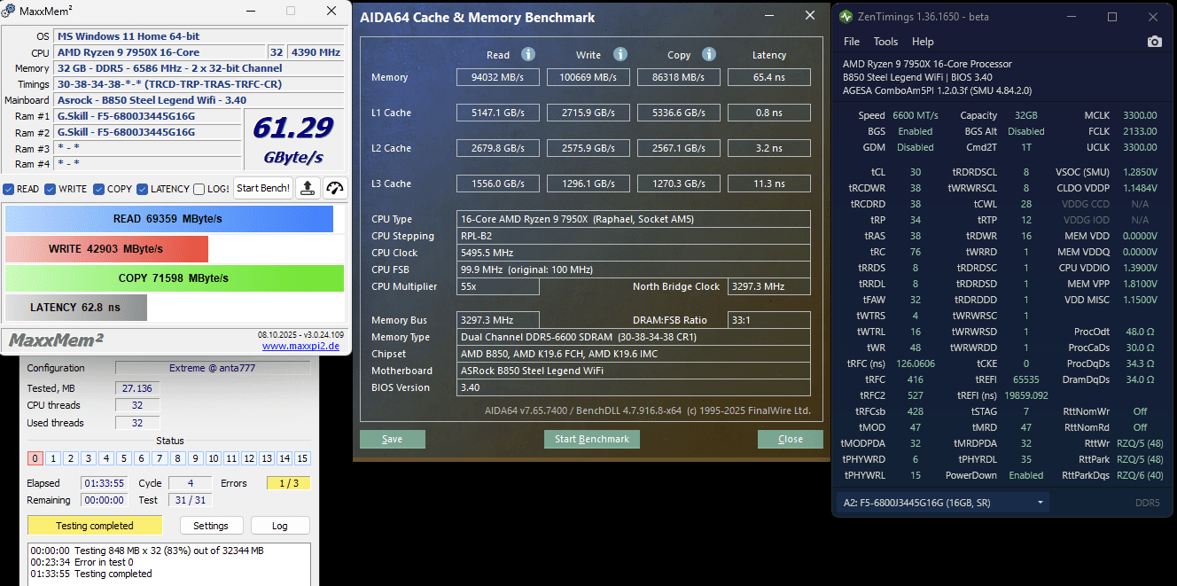Image resolution: width=1177 pixels, height=586 pixels.
Task: Click the BIOS Version 3.40 field
Action: coord(634,387)
